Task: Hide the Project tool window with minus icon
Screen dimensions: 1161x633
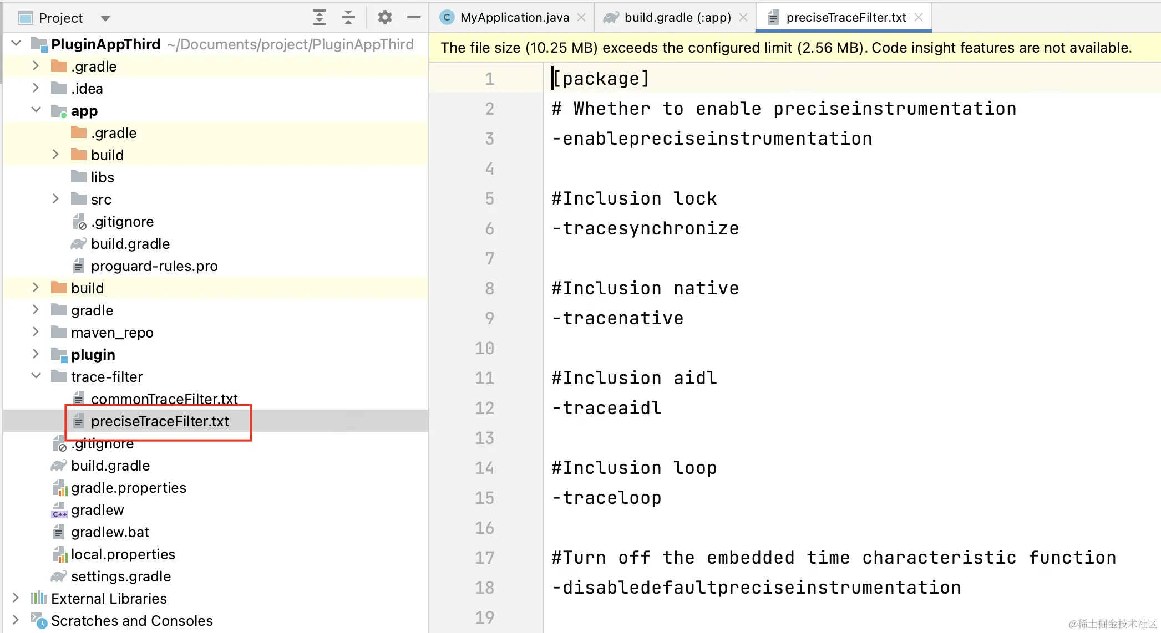Action: [413, 18]
